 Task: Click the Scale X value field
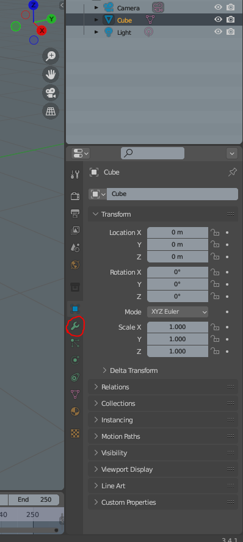[x=178, y=327]
